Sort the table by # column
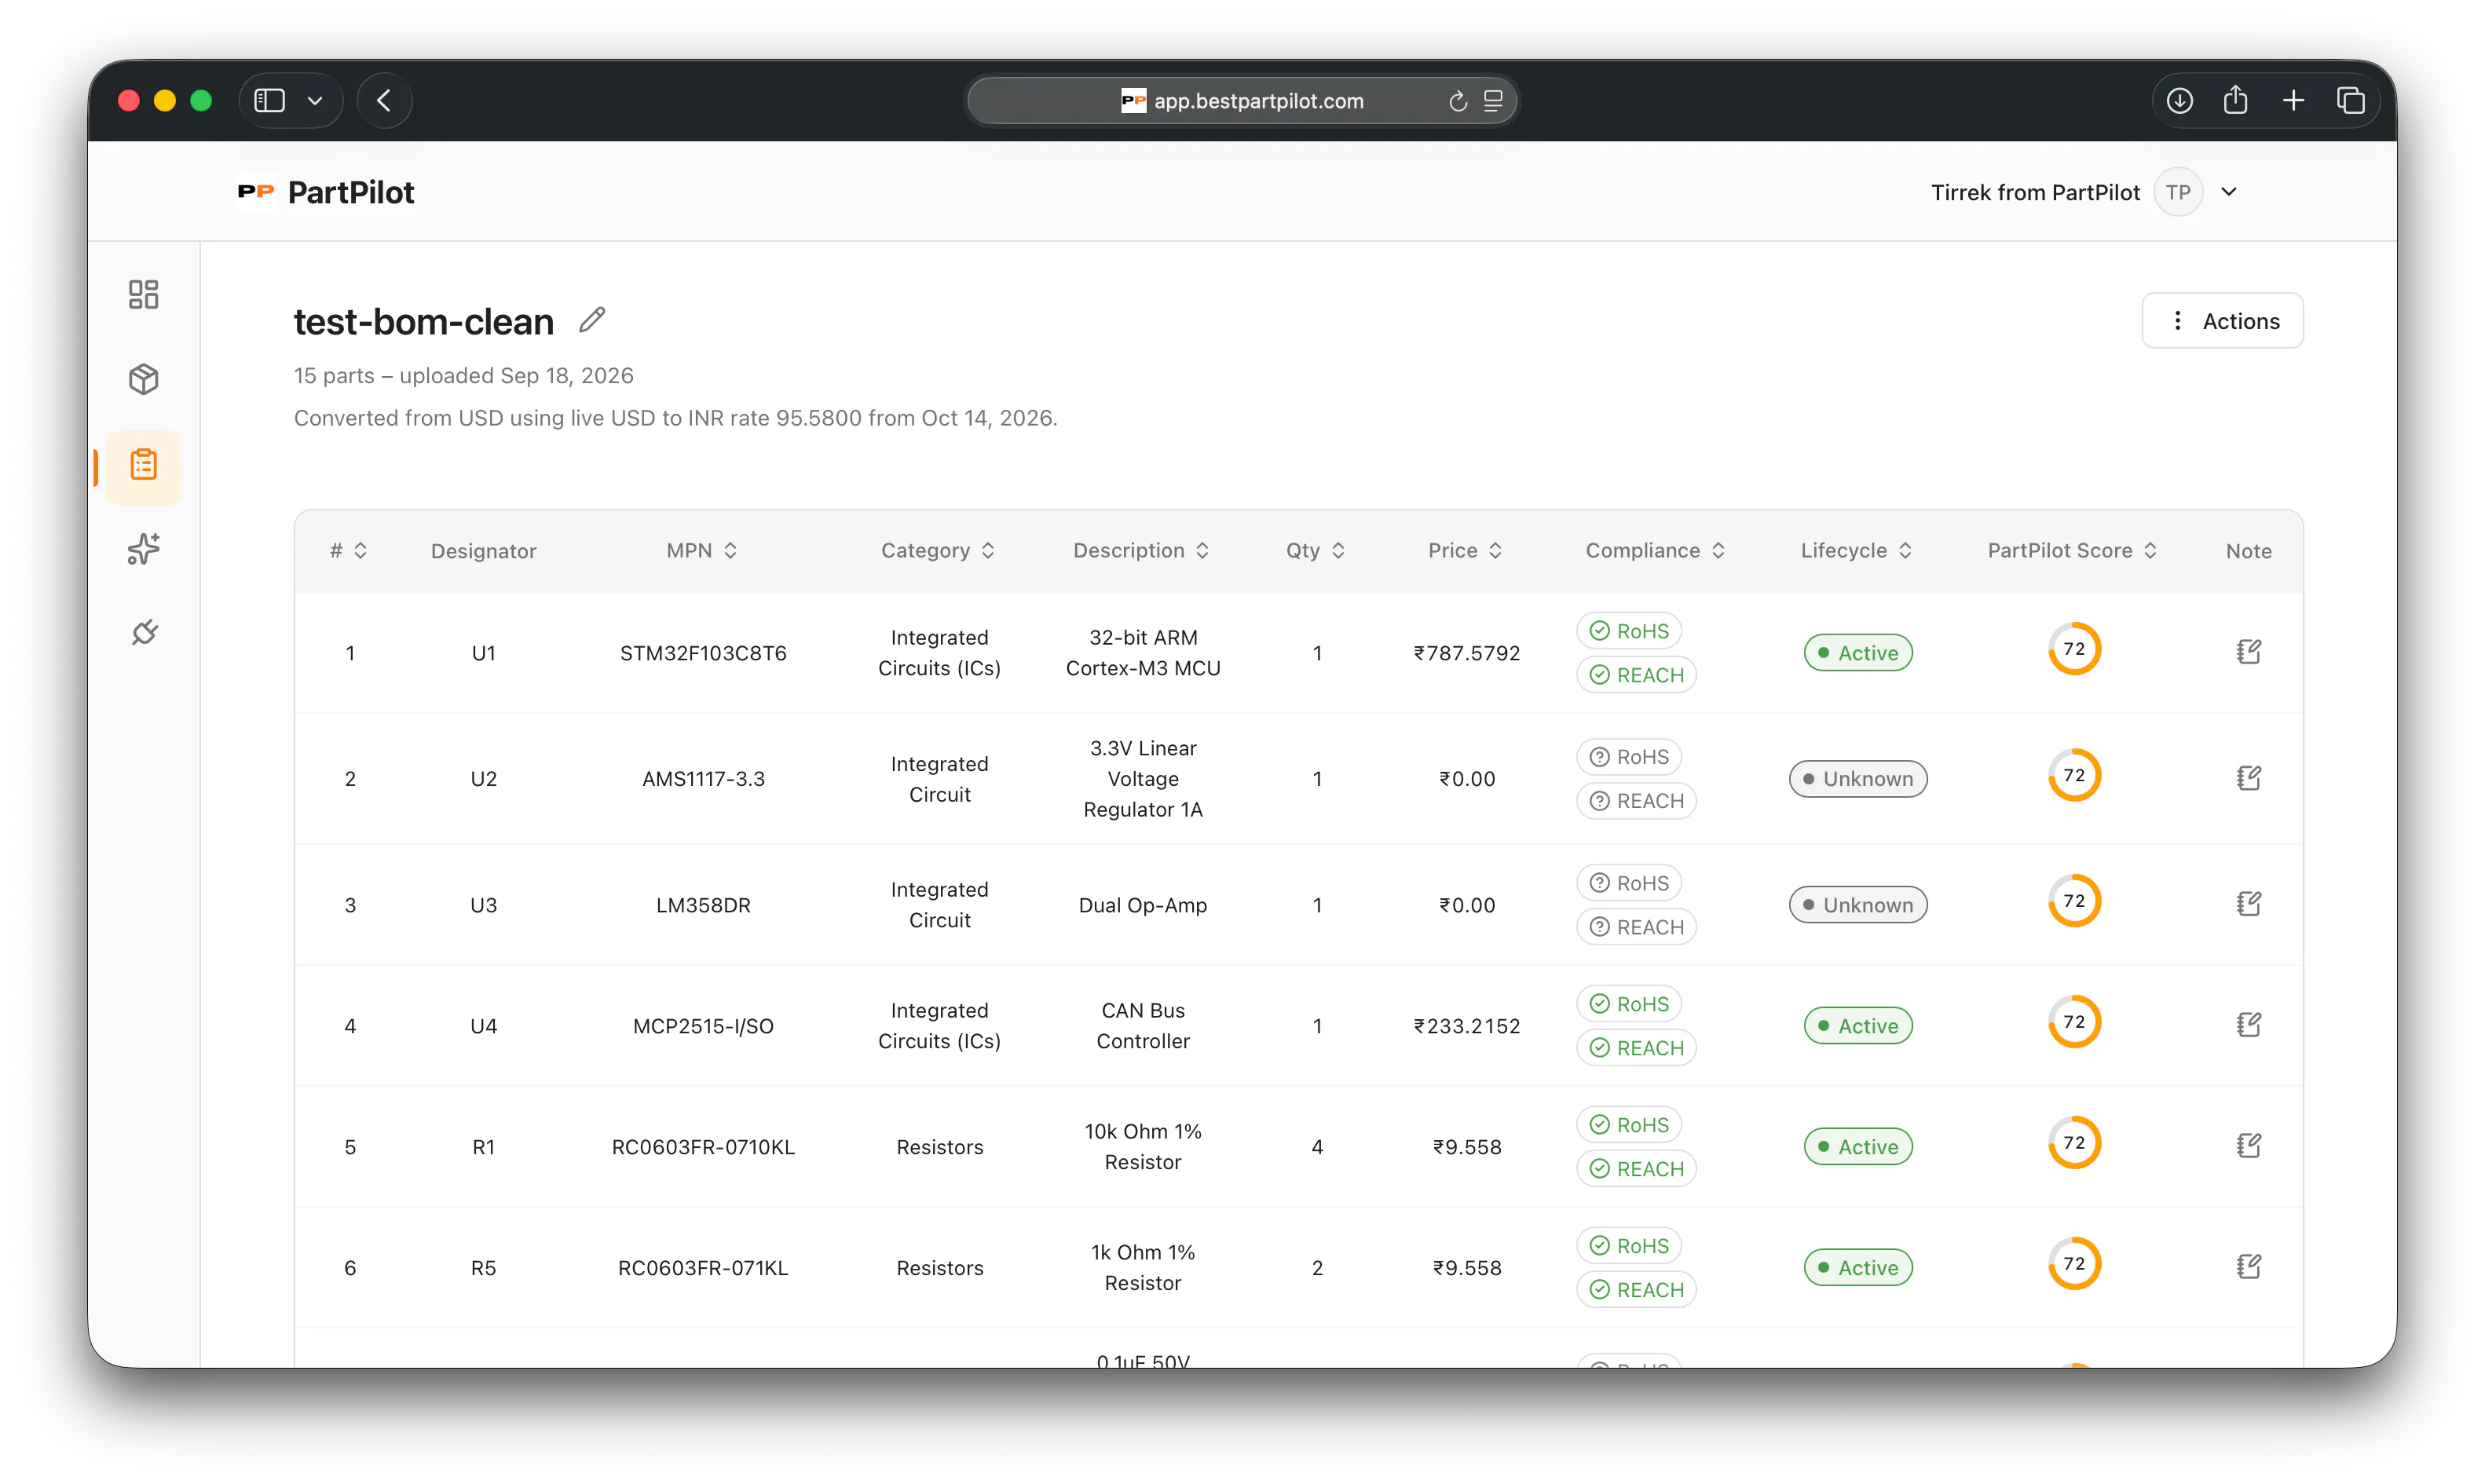The height and width of the screenshot is (1484, 2485). point(349,551)
